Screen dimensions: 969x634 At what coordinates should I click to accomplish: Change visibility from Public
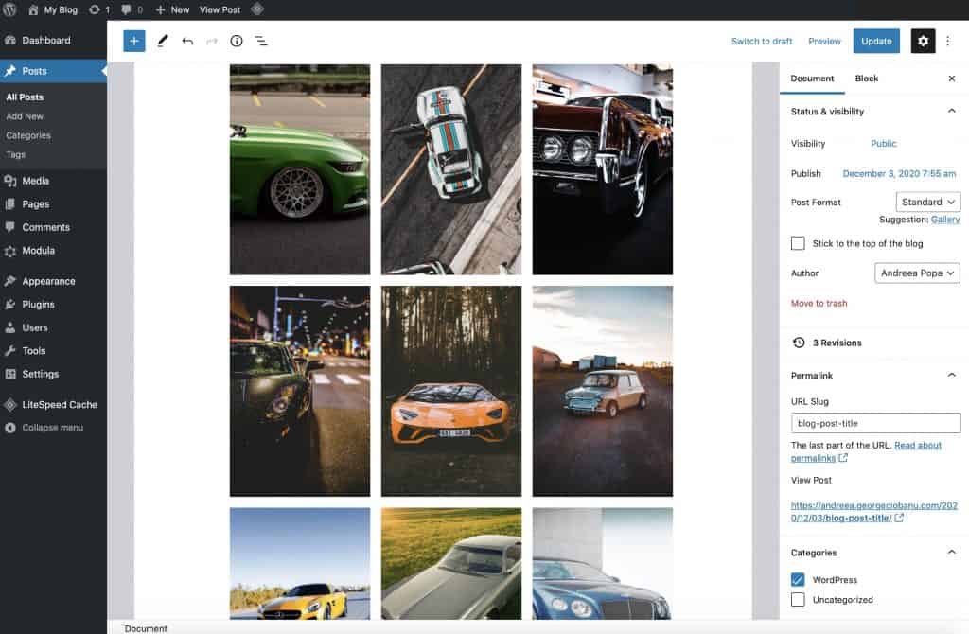(883, 144)
